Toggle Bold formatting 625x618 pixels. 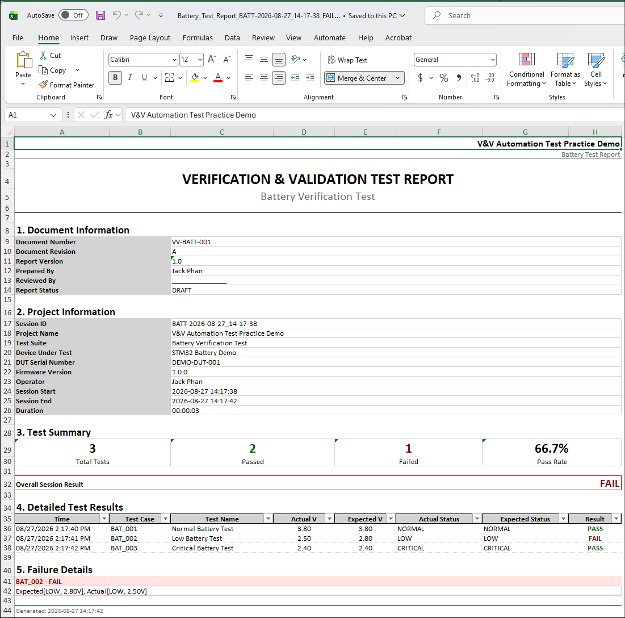click(x=115, y=78)
